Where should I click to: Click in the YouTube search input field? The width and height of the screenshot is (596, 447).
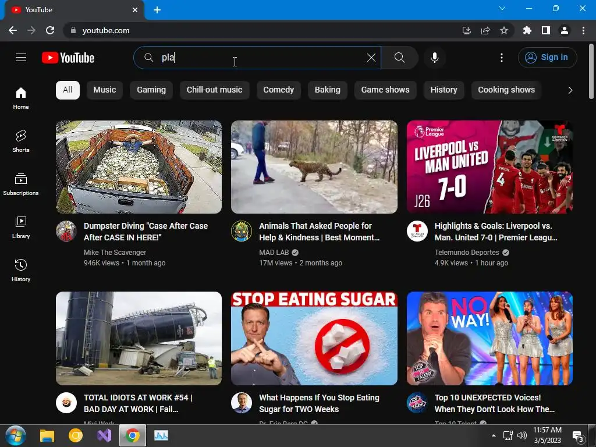[257, 58]
